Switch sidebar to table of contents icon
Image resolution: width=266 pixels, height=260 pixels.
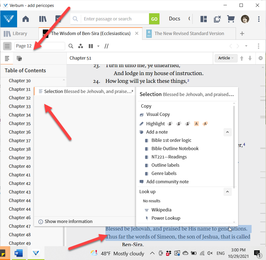[7, 59]
